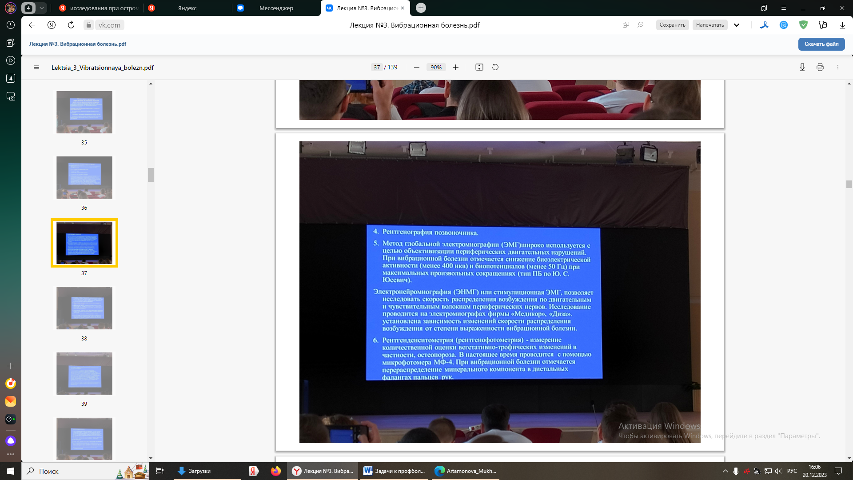Zoom in with the plus button
Image resolution: width=853 pixels, height=480 pixels.
tap(455, 68)
